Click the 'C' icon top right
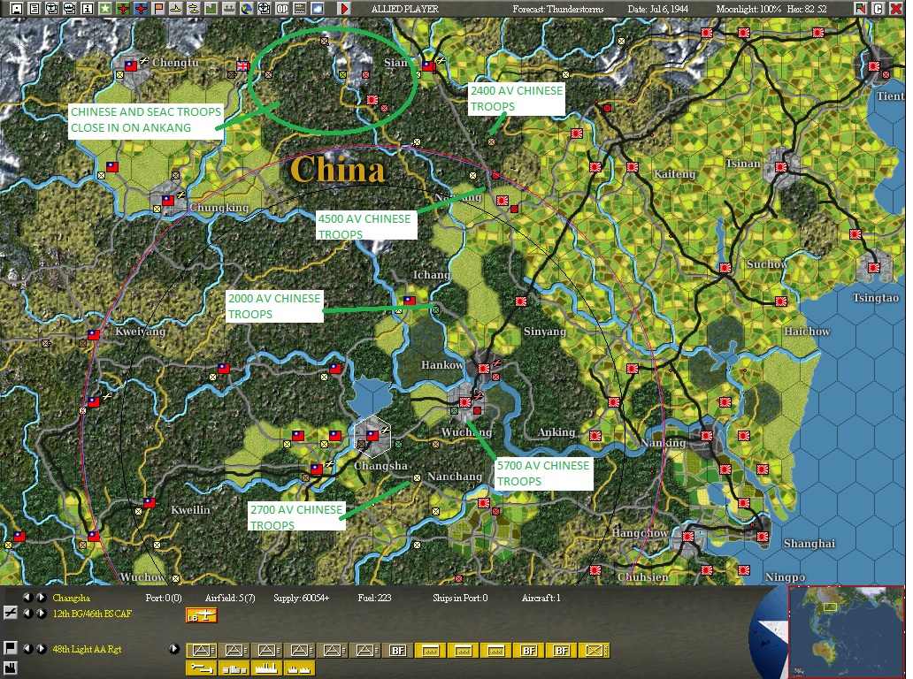 tap(878, 8)
